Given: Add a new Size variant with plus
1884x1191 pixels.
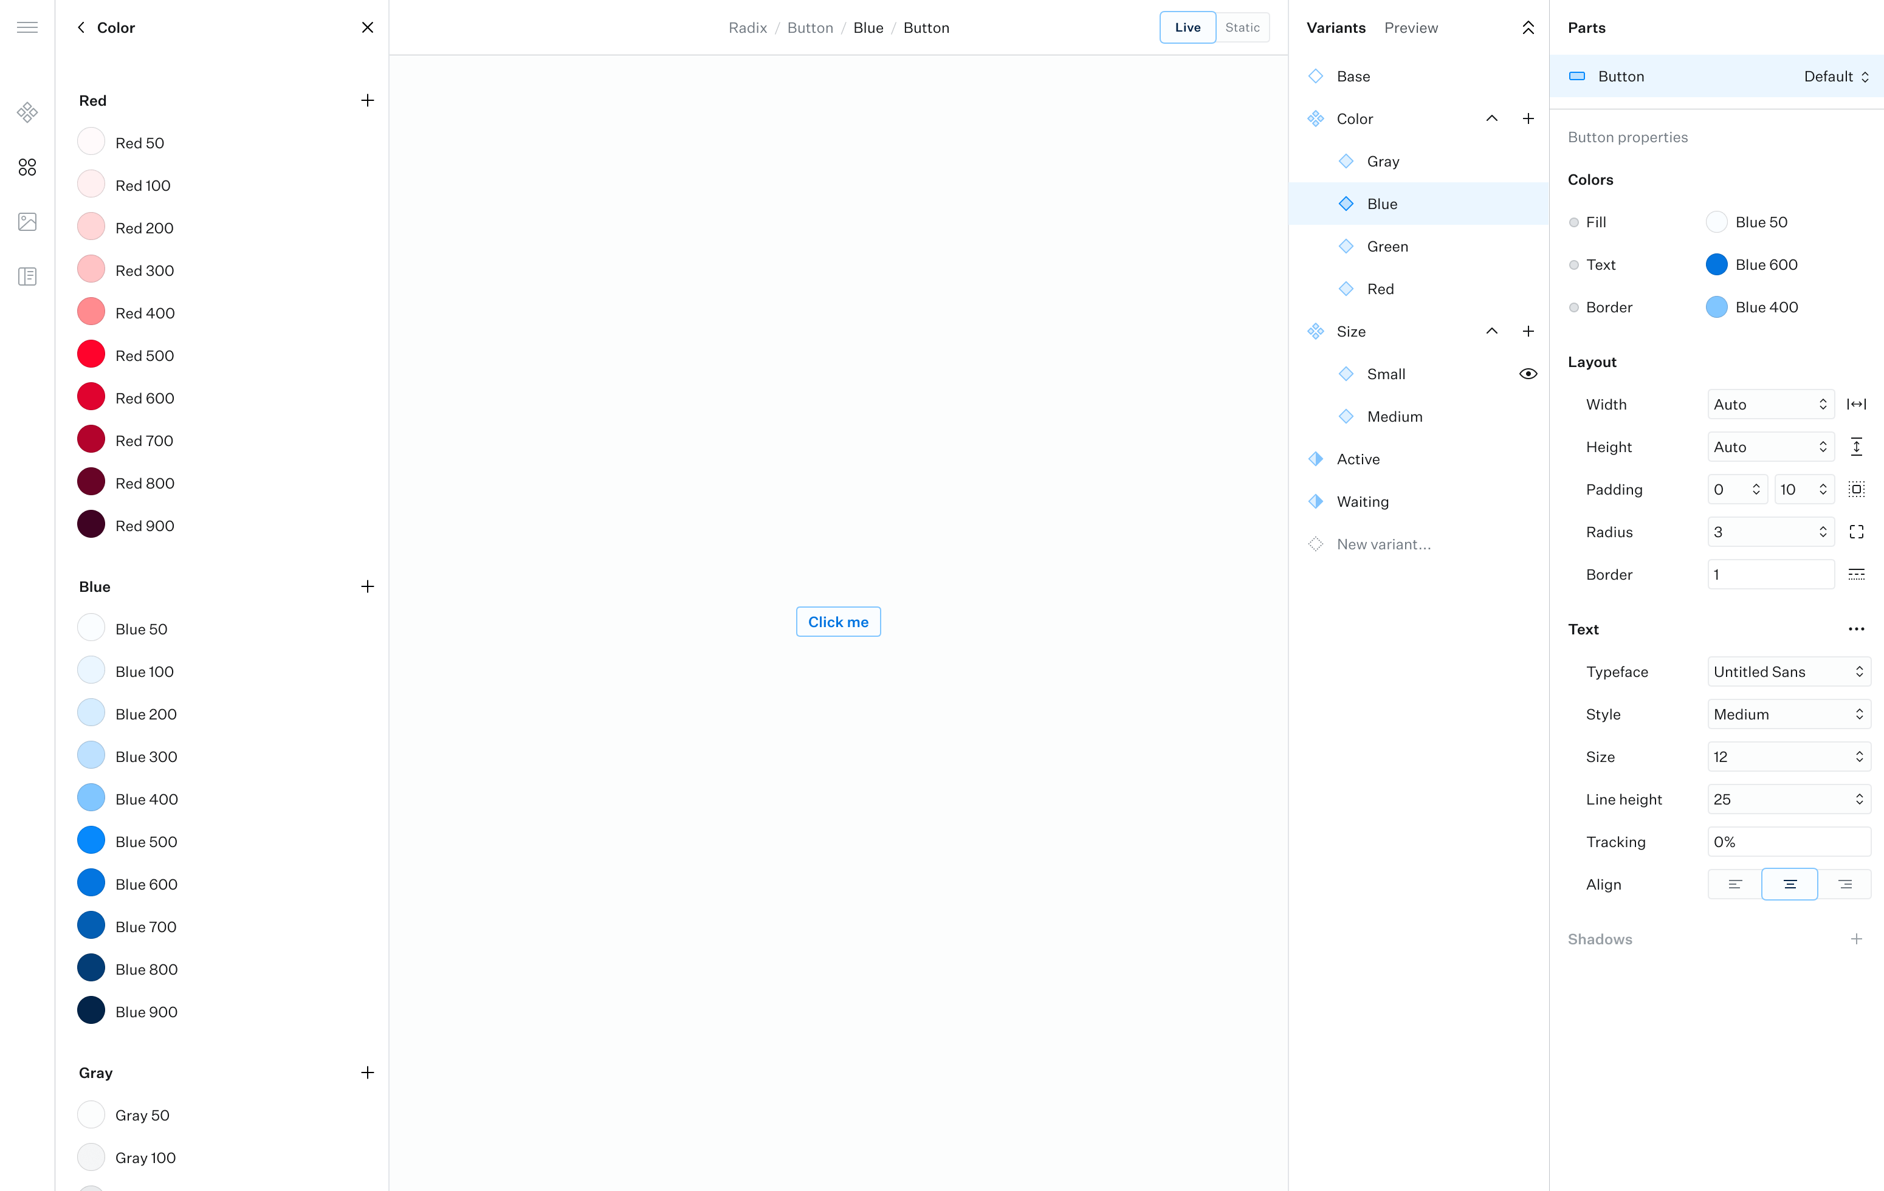Looking at the screenshot, I should (1527, 331).
